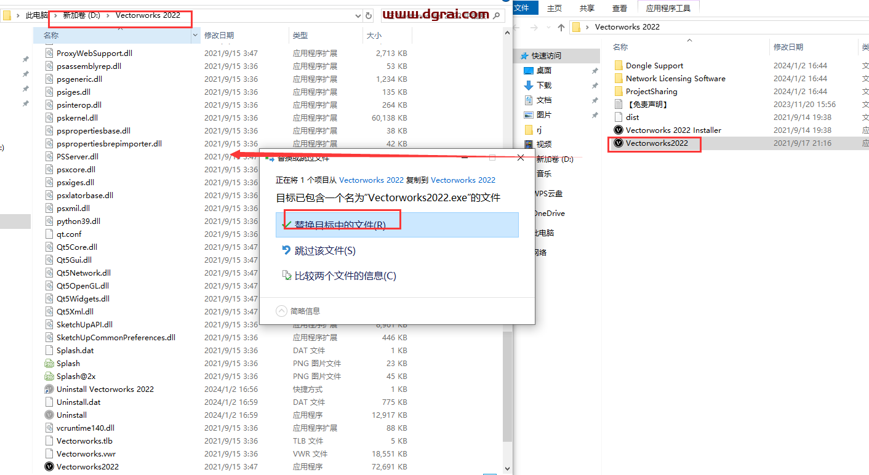This screenshot has width=869, height=475.
Task: Select the Uninstall application icon
Action: click(x=49, y=415)
